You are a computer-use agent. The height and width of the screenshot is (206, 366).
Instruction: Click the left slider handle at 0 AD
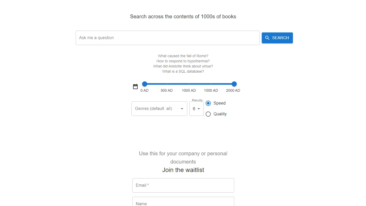point(145,84)
